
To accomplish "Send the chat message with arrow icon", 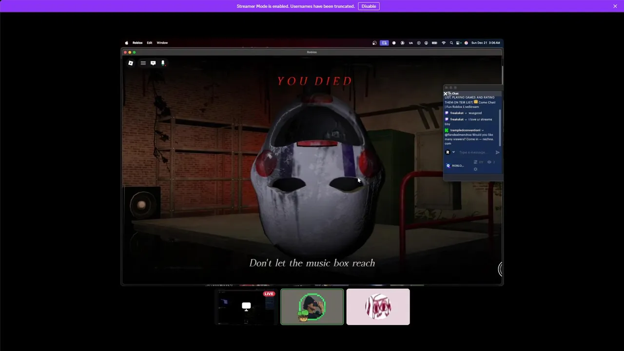I will [497, 152].
